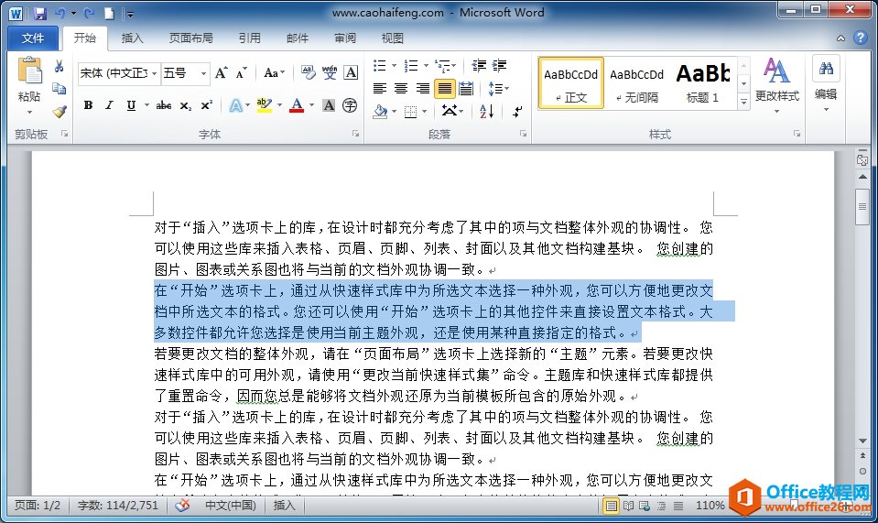The width and height of the screenshot is (878, 523).
Task: Apply superscript formatting
Action: tap(207, 105)
